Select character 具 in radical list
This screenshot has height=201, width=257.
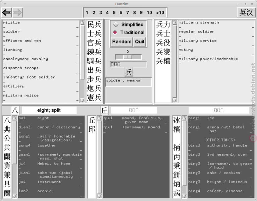point(7,184)
